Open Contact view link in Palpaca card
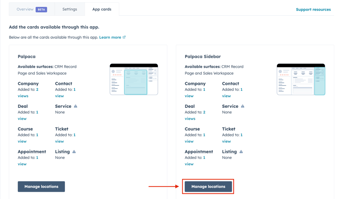This screenshot has height=199, width=342. 59,96
